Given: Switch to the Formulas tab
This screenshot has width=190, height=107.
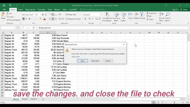Looking at the screenshot, I should click(x=42, y=10).
